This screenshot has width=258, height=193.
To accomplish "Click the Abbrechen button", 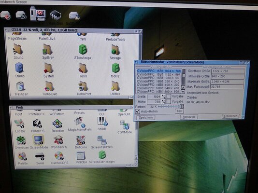I will (x=230, y=116).
